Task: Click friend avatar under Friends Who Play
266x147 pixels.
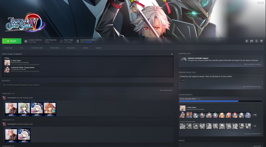Action: coord(182,81)
